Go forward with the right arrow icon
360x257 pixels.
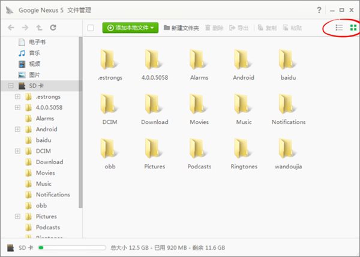pyautogui.click(x=25, y=28)
